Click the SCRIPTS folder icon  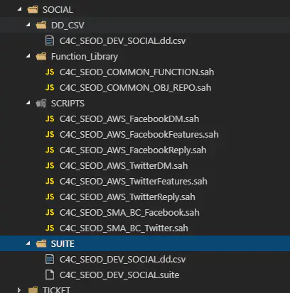coord(41,104)
